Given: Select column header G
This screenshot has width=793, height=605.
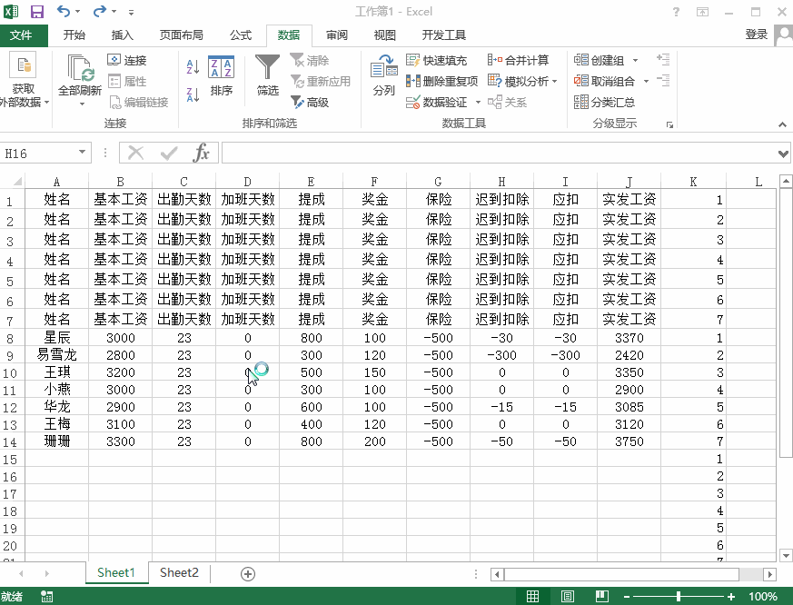Looking at the screenshot, I should point(438,182).
